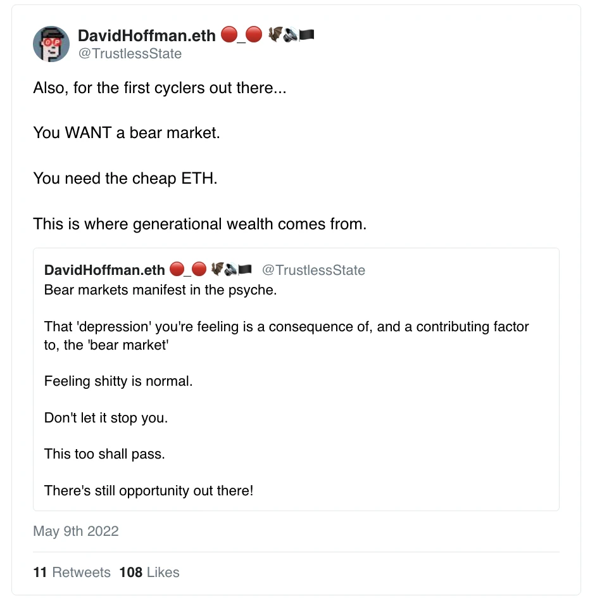The width and height of the screenshot is (590, 603).
Task: Open the @TrustlessState handle under author name
Action: tap(130, 53)
